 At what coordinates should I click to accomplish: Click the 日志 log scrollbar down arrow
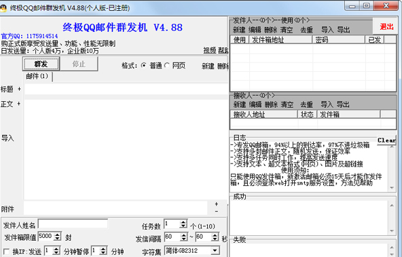(x=392, y=188)
